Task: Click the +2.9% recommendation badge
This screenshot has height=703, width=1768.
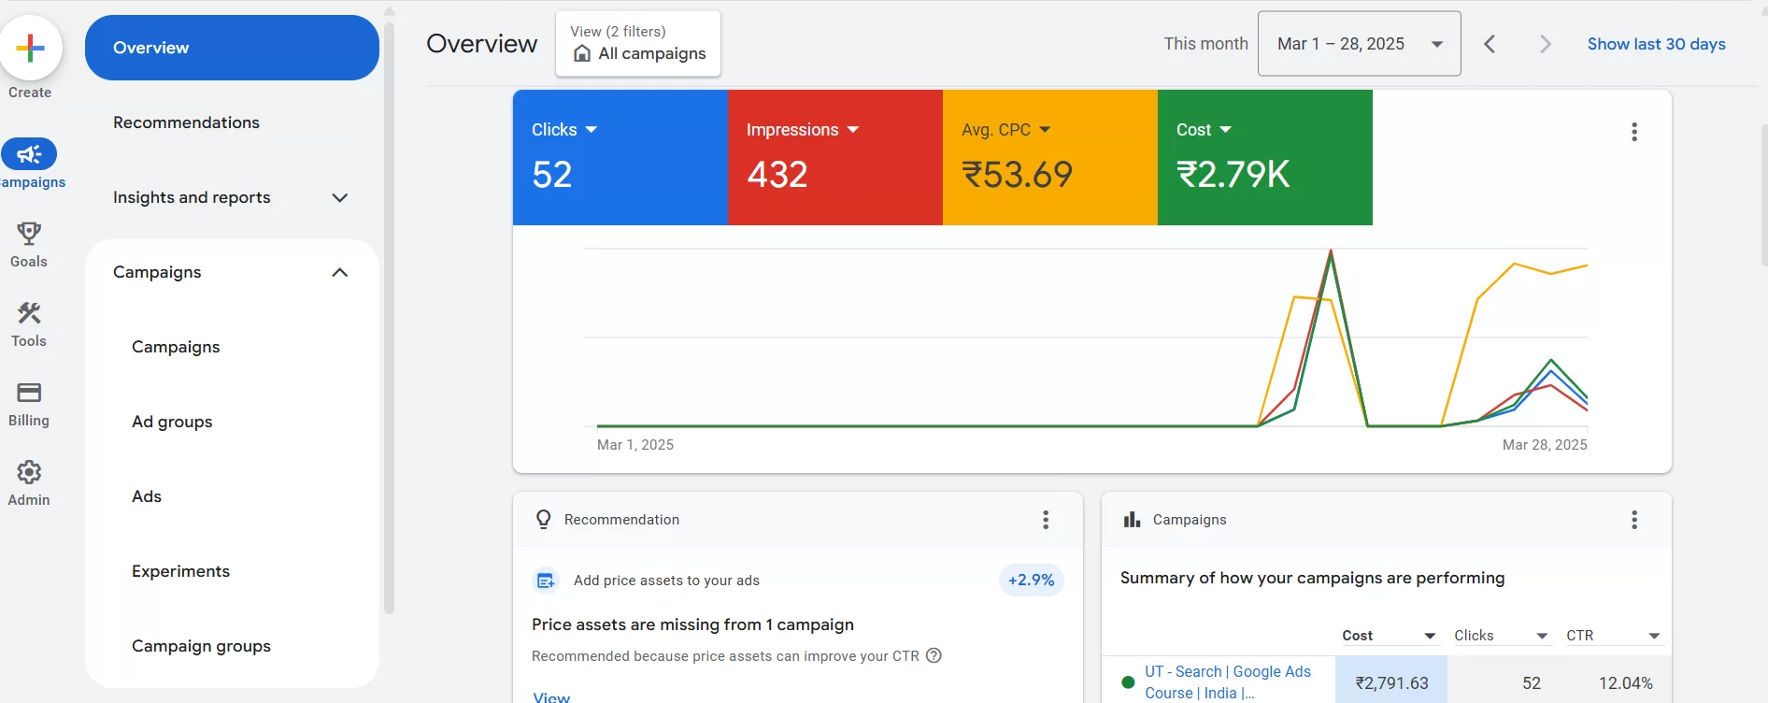Action: 1031,581
